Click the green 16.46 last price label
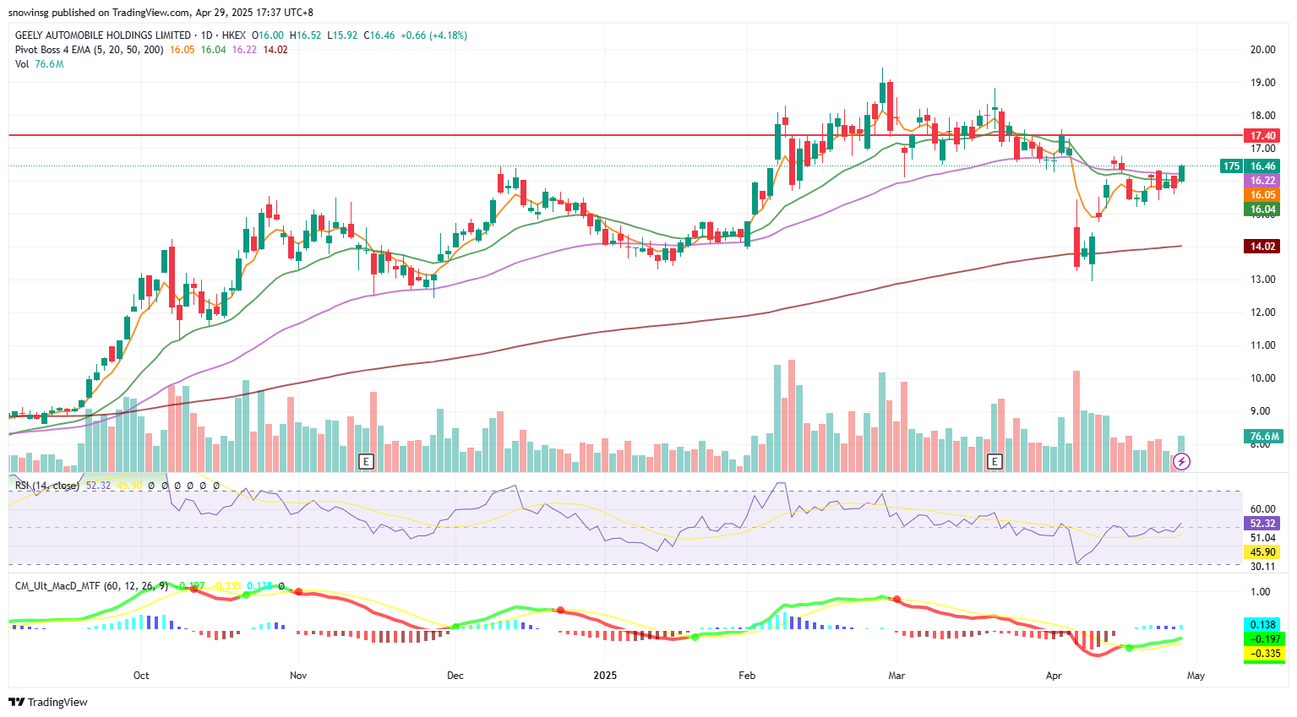1297x717 pixels. coord(1262,166)
